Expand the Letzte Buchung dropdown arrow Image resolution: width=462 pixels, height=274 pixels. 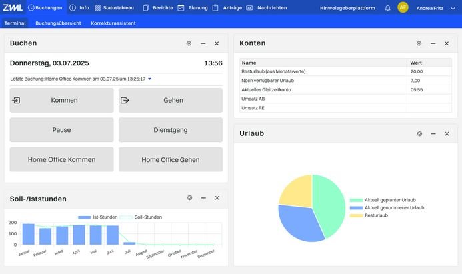click(150, 79)
